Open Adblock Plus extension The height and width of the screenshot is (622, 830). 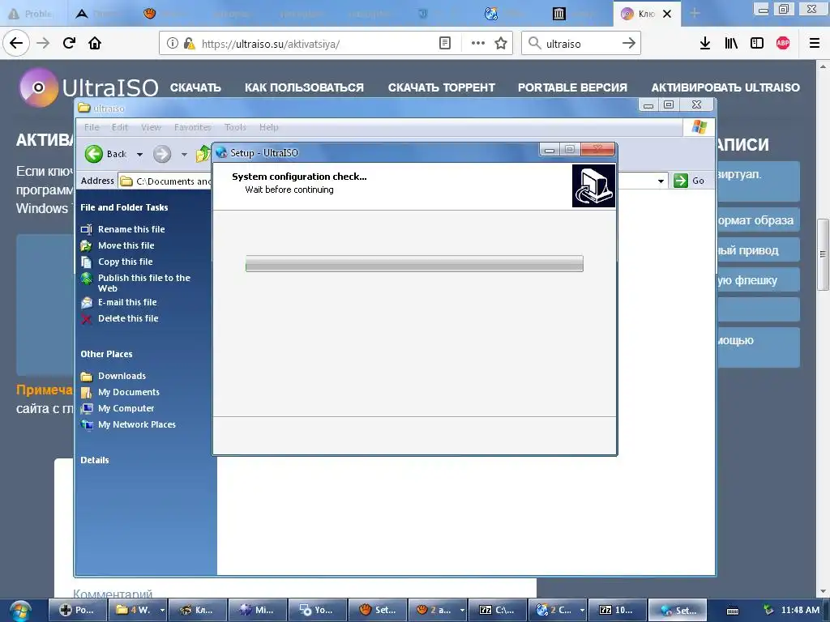(x=783, y=44)
